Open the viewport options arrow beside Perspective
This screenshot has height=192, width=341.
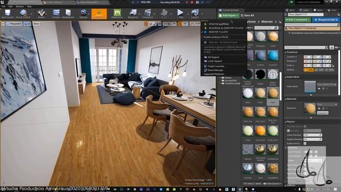[x=3, y=23]
